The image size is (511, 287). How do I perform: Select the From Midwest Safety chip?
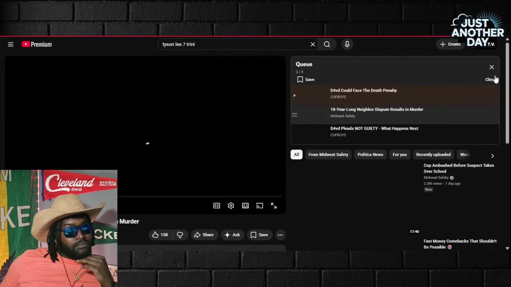click(328, 155)
